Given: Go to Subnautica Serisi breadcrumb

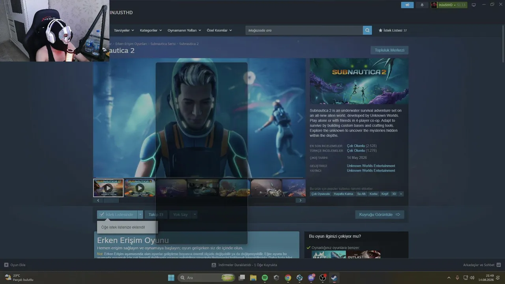Looking at the screenshot, I should 163,44.
